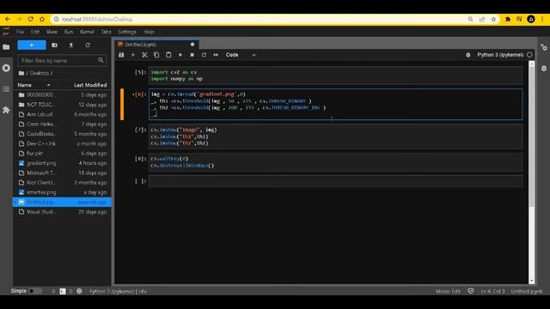Open the cell type Code dropdown
The image size is (550, 309).
tap(241, 55)
